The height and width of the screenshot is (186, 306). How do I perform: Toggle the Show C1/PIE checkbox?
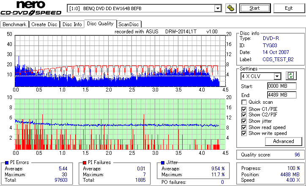pos(244,109)
